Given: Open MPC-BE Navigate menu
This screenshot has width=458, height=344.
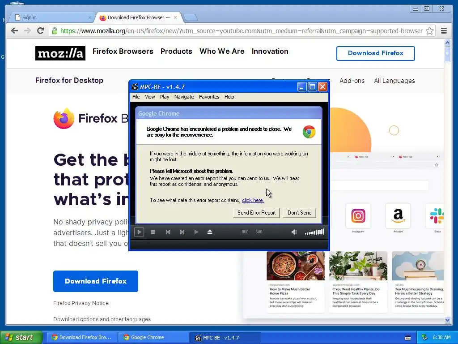Looking at the screenshot, I should pos(184,97).
